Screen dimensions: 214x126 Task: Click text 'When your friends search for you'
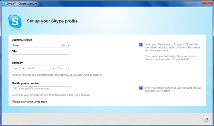tap(172, 47)
